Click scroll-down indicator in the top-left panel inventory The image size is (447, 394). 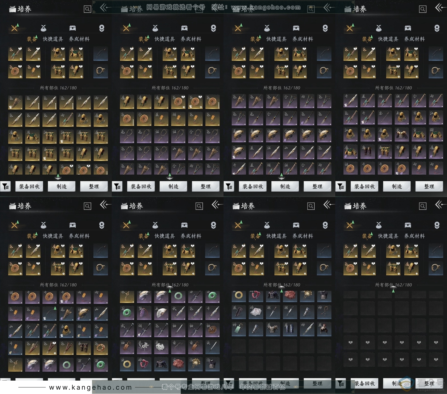coord(58,177)
